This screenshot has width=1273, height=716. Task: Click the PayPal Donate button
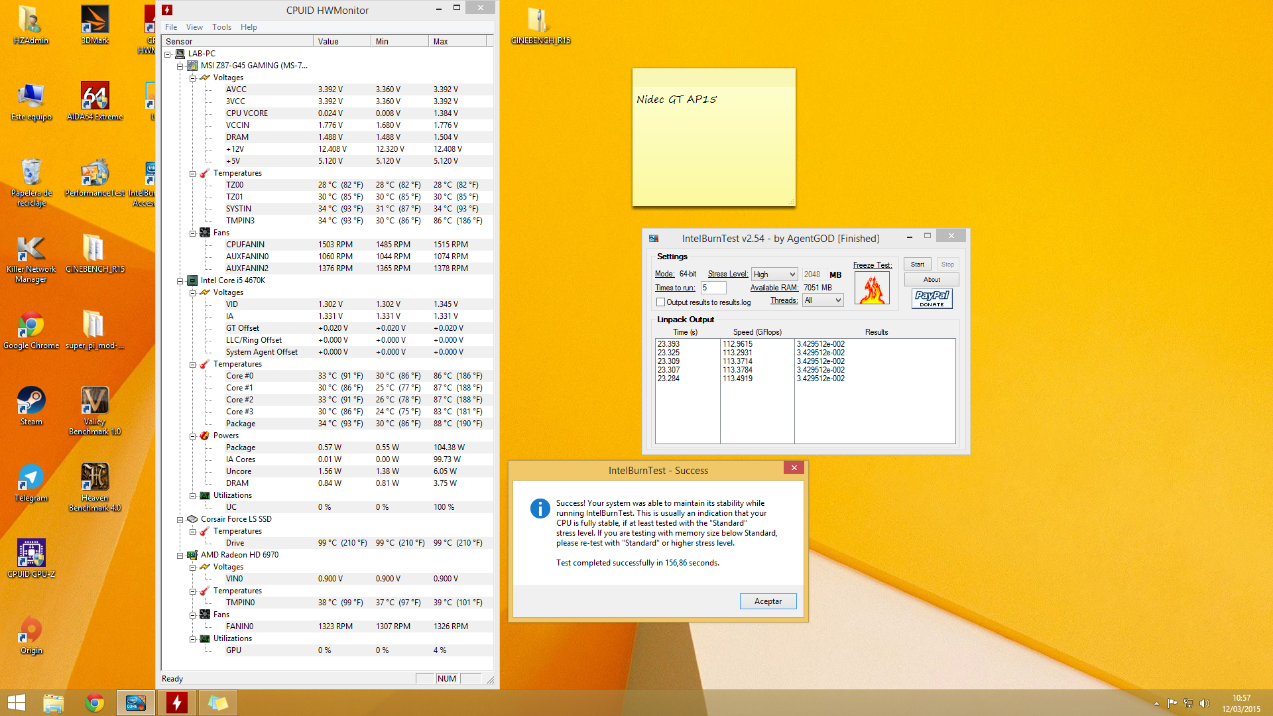click(932, 298)
